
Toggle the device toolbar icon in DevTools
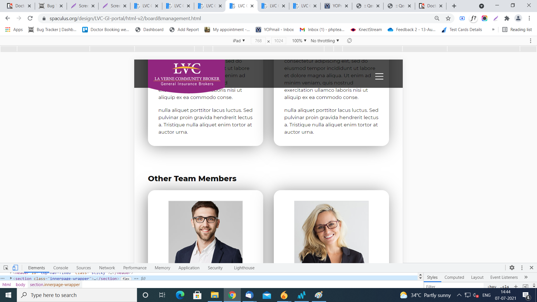tap(15, 268)
